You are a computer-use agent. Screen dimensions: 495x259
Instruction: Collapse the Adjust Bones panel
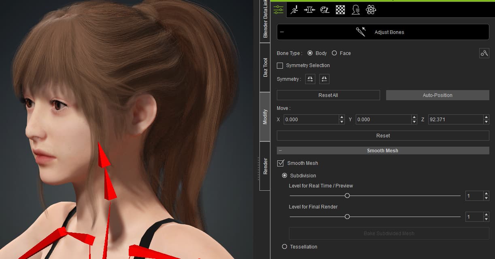[x=282, y=32]
